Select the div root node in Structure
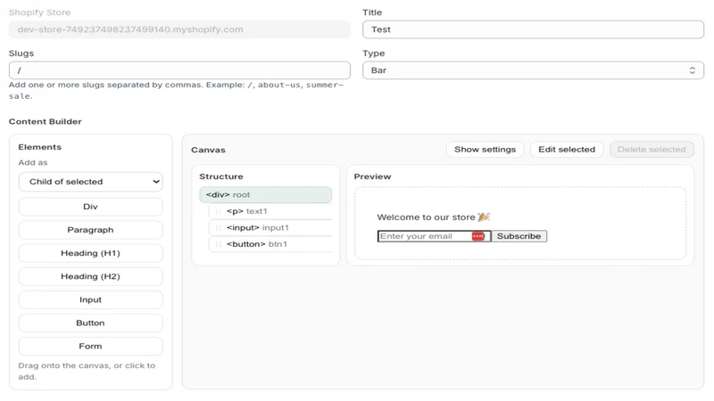This screenshot has height=401, width=714. 265,194
